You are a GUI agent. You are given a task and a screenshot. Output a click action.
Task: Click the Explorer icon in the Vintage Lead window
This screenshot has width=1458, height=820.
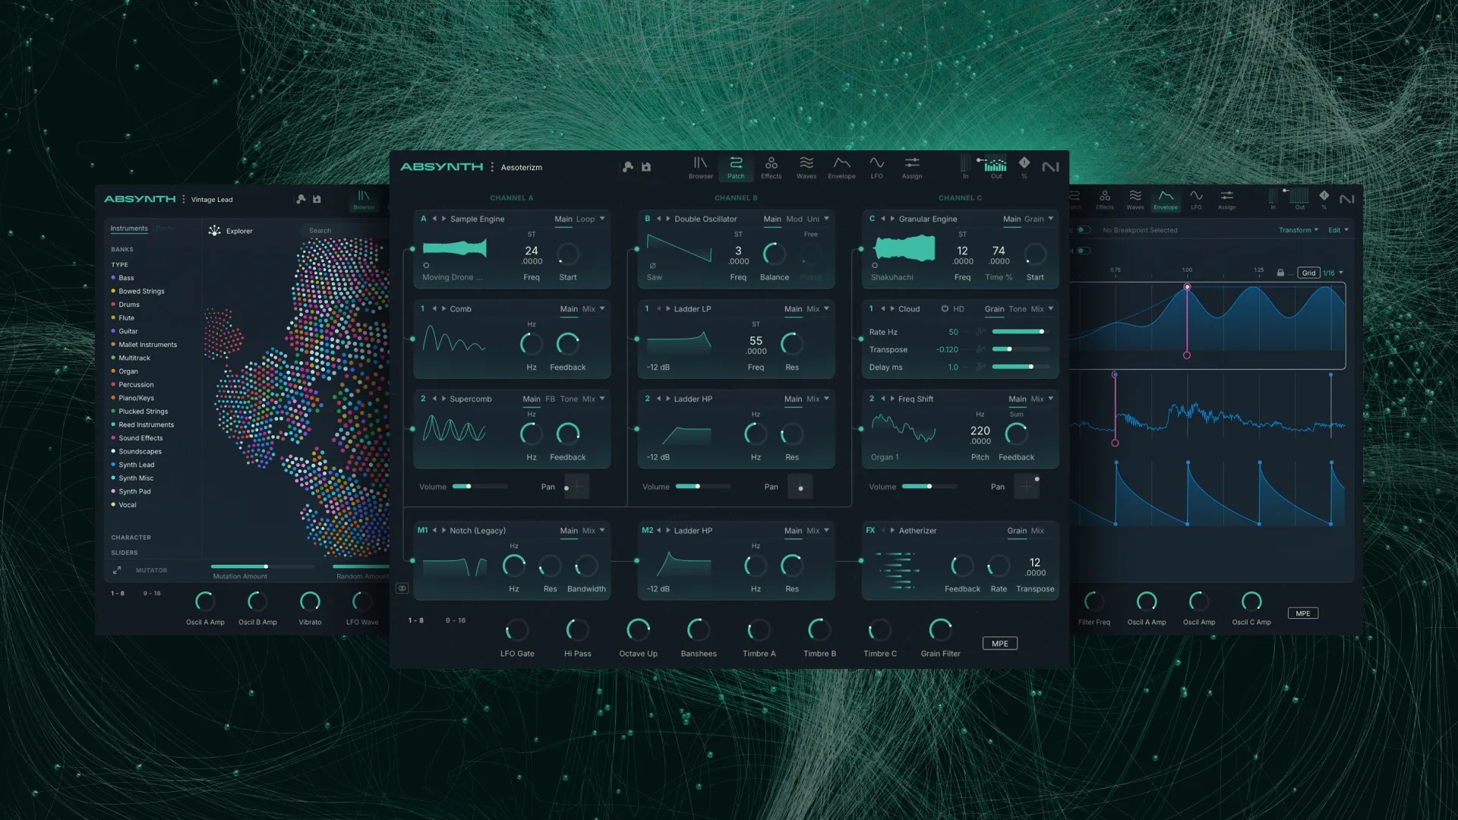214,231
